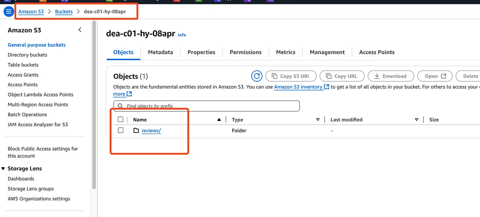Image resolution: width=480 pixels, height=217 pixels.
Task: Switch to the Metrics tab
Action: point(286,52)
